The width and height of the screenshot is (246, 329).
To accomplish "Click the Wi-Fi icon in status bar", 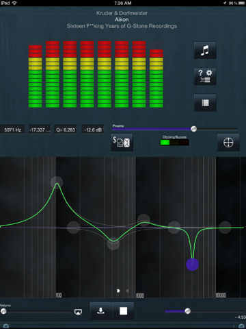I will tap(14, 3).
